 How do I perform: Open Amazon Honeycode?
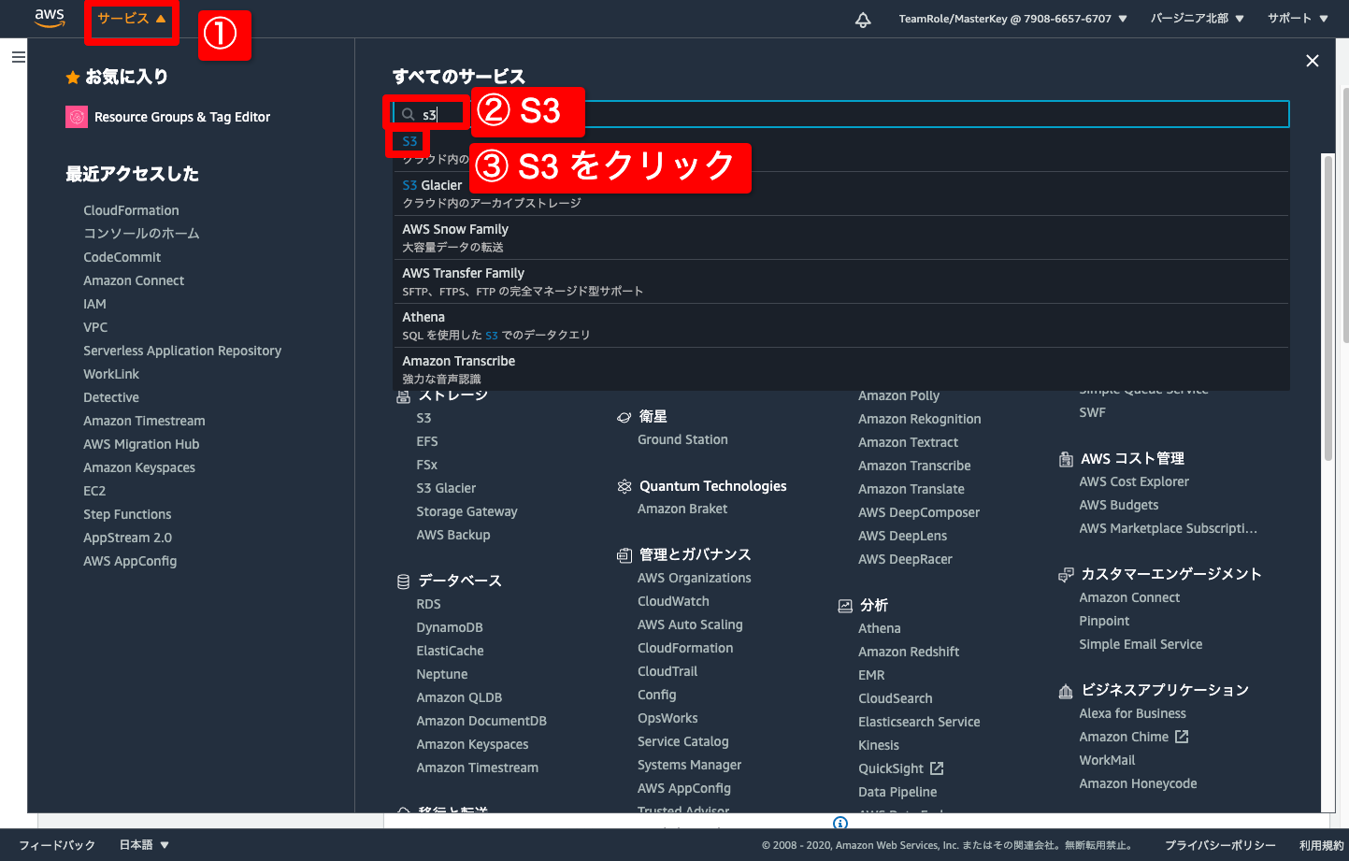coord(1138,783)
